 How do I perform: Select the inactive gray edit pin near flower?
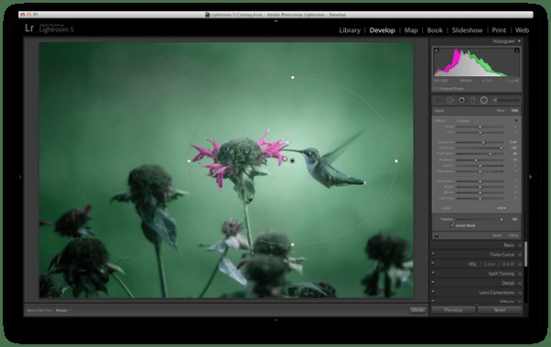point(285,160)
